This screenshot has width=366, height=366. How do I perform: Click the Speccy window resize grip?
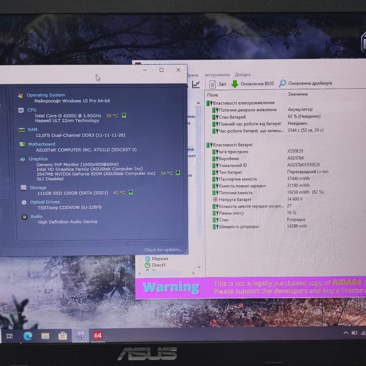coord(186,252)
